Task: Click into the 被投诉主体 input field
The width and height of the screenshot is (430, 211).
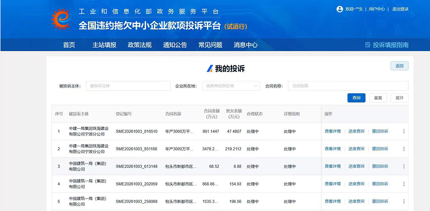Action: [x=128, y=86]
